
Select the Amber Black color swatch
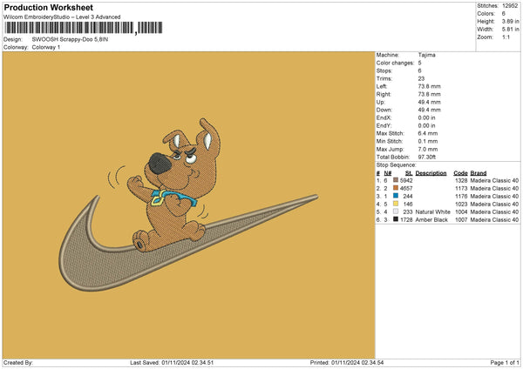[396, 219]
